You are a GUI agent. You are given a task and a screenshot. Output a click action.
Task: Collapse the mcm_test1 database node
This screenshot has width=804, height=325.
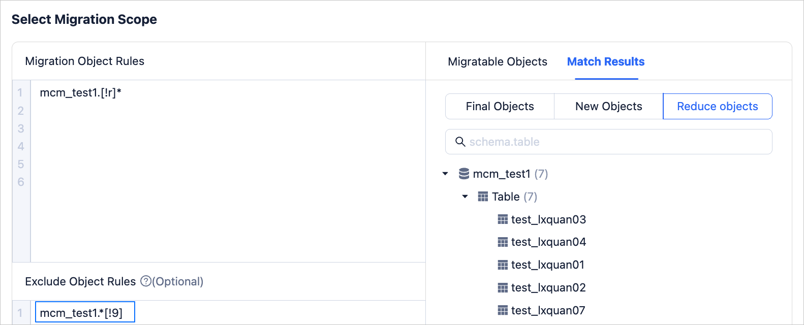[445, 174]
